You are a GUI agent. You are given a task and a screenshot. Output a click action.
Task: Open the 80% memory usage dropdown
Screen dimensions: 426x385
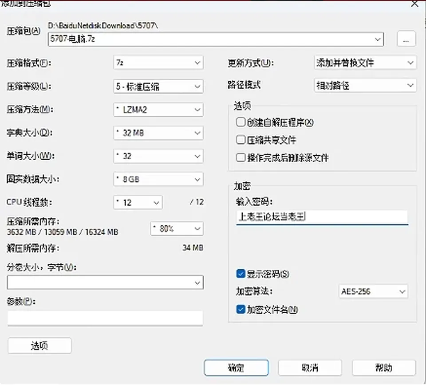point(177,228)
